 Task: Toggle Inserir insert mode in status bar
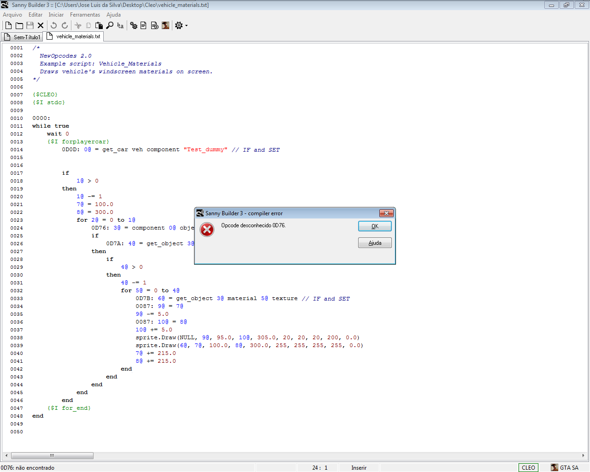[359, 467]
